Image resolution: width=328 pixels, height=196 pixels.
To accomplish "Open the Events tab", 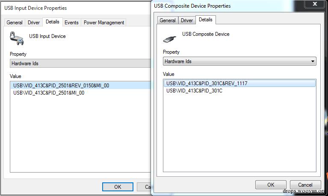I will click(71, 23).
